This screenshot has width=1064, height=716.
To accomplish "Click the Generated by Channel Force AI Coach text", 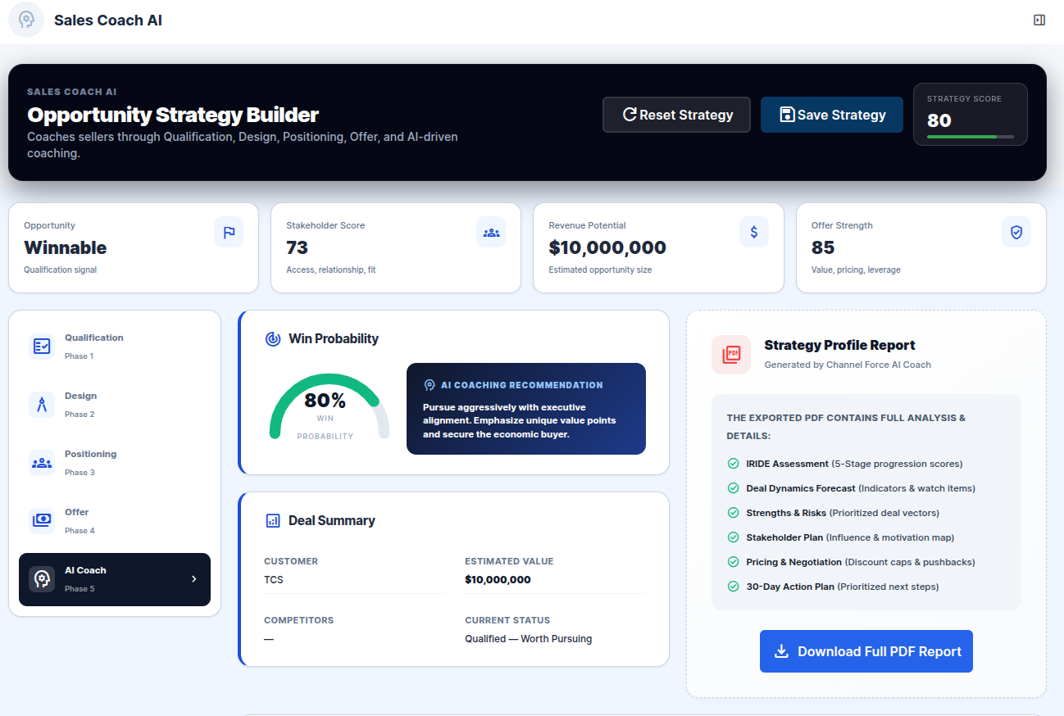I will pyautogui.click(x=848, y=365).
